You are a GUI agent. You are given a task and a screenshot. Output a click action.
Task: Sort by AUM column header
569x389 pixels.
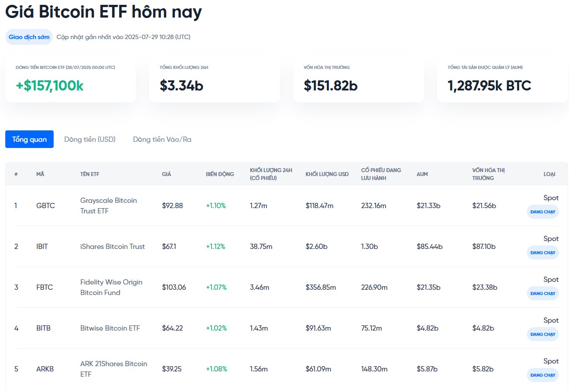click(422, 174)
